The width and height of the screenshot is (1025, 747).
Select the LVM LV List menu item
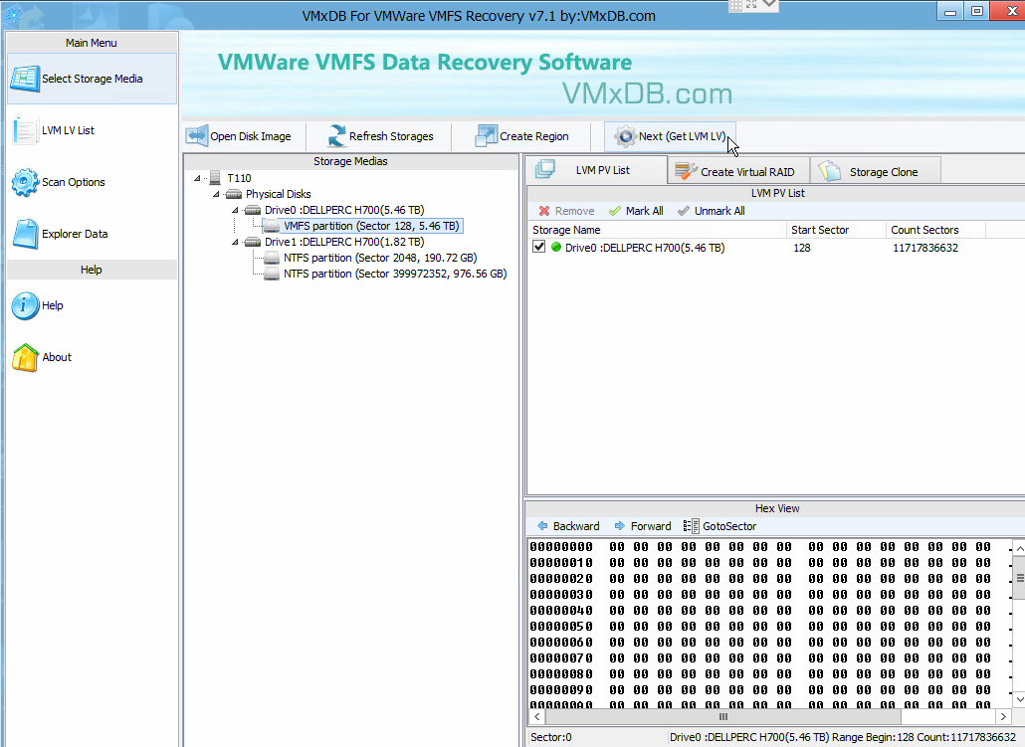(x=92, y=130)
